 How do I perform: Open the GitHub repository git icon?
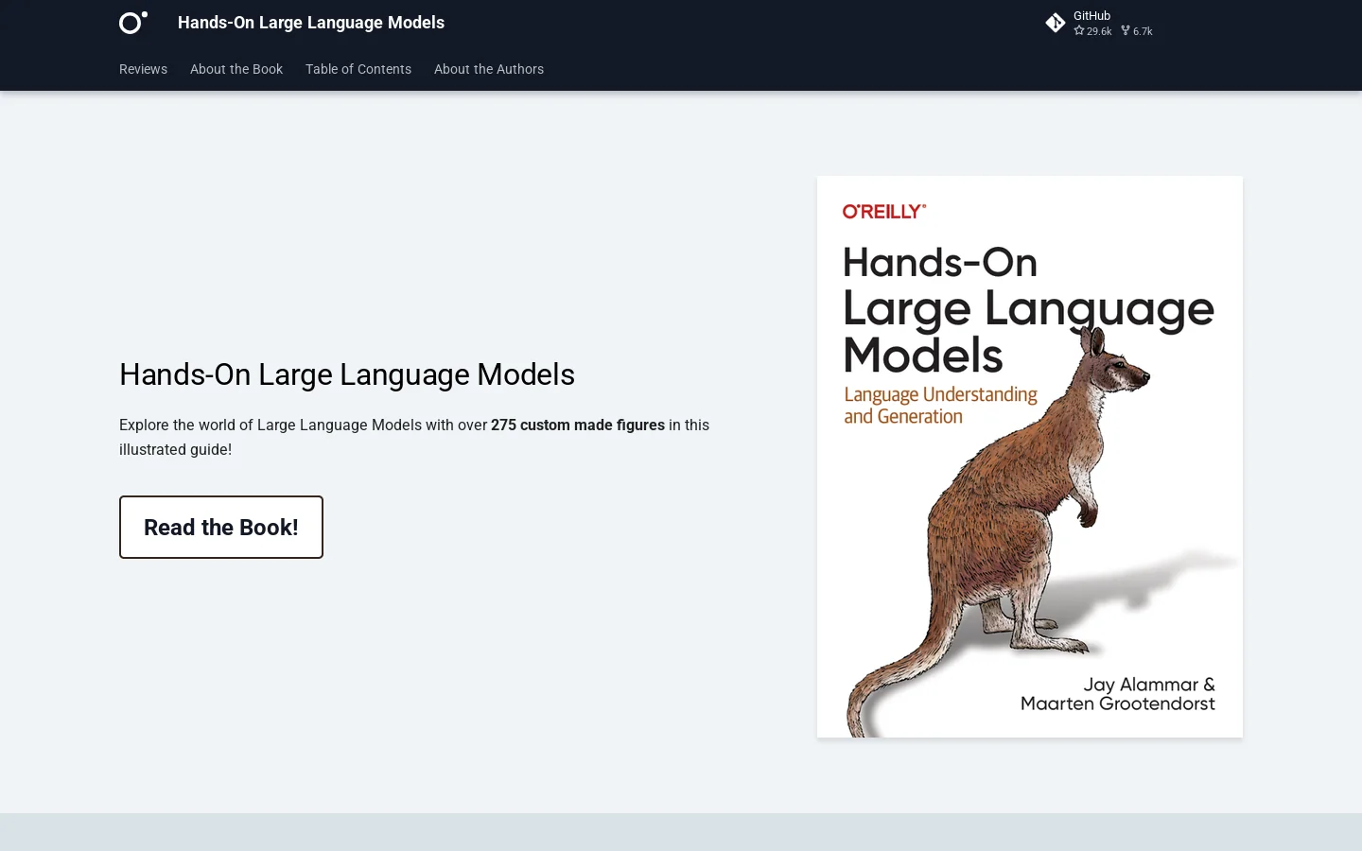[1056, 23]
